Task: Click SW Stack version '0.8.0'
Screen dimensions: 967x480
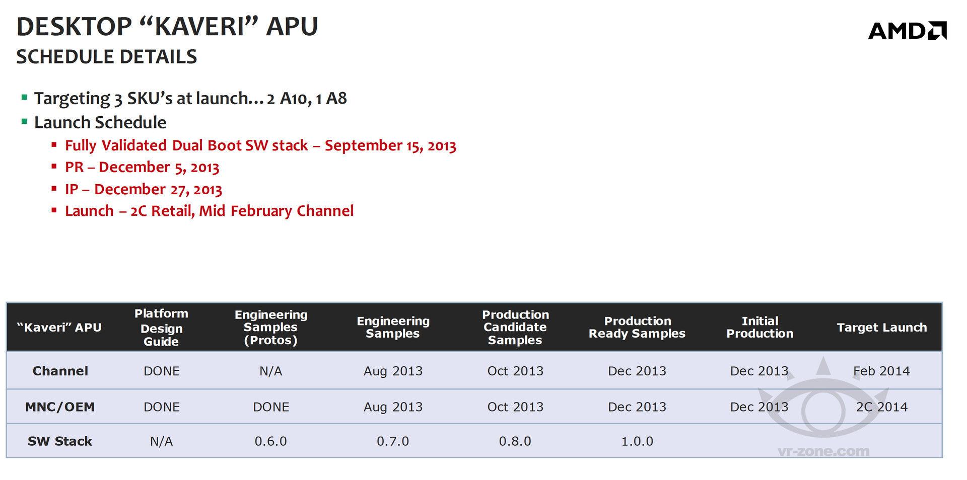Action: pos(515,441)
